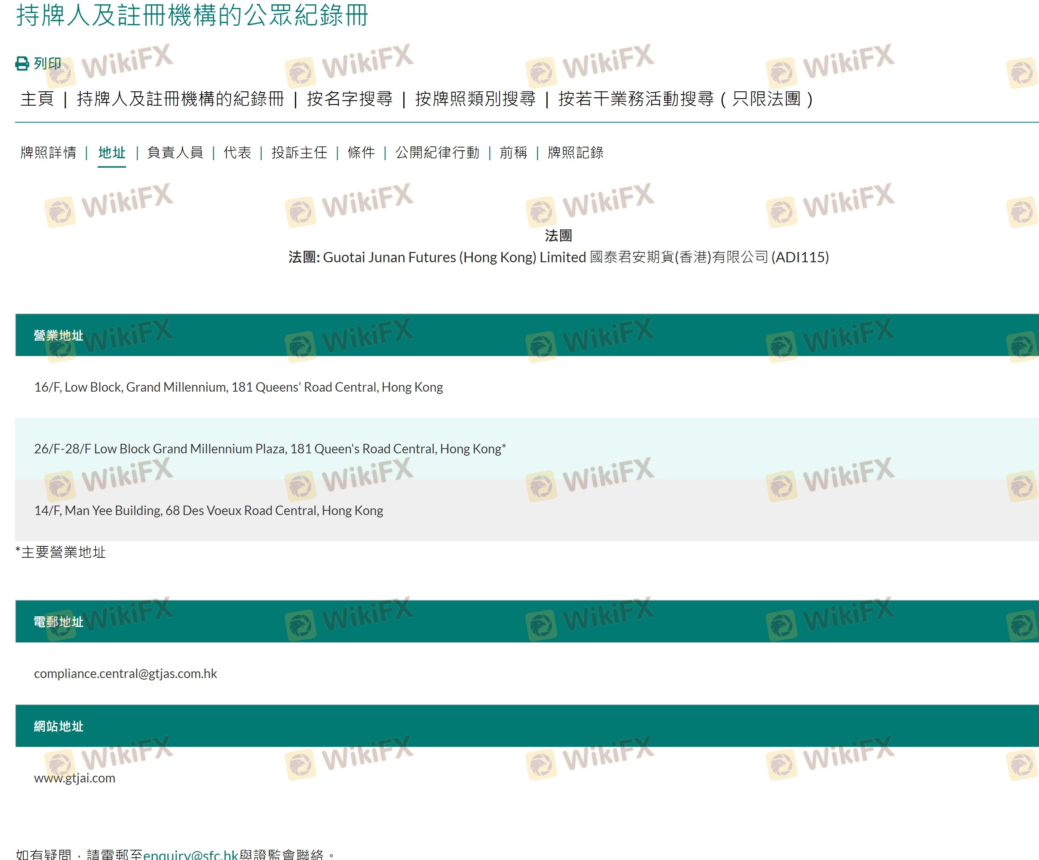Click the Man Yee Building address row

click(x=208, y=510)
